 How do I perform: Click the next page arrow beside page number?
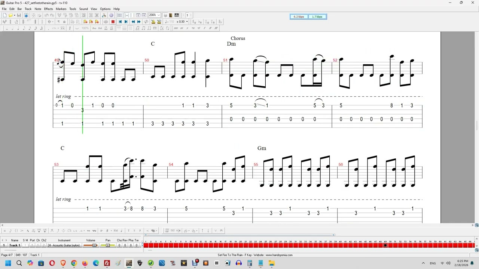(x=191, y=15)
